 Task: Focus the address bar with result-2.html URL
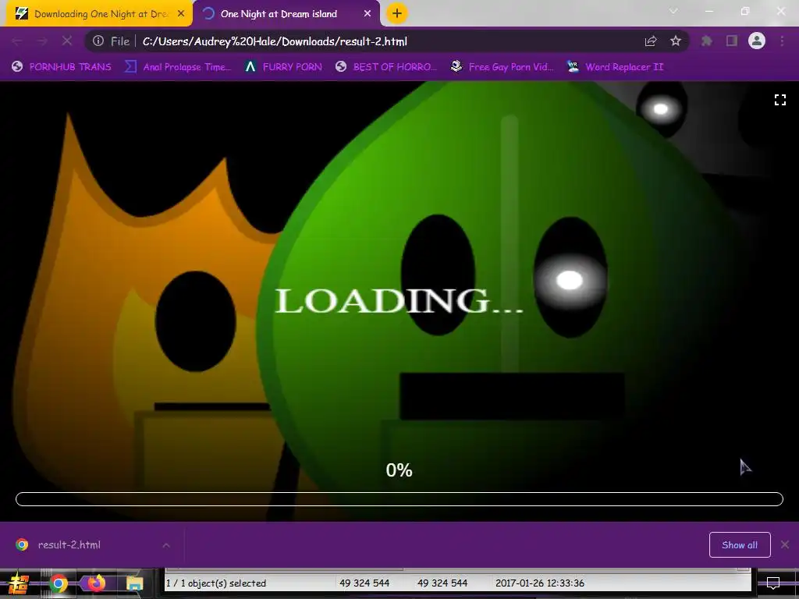click(275, 41)
